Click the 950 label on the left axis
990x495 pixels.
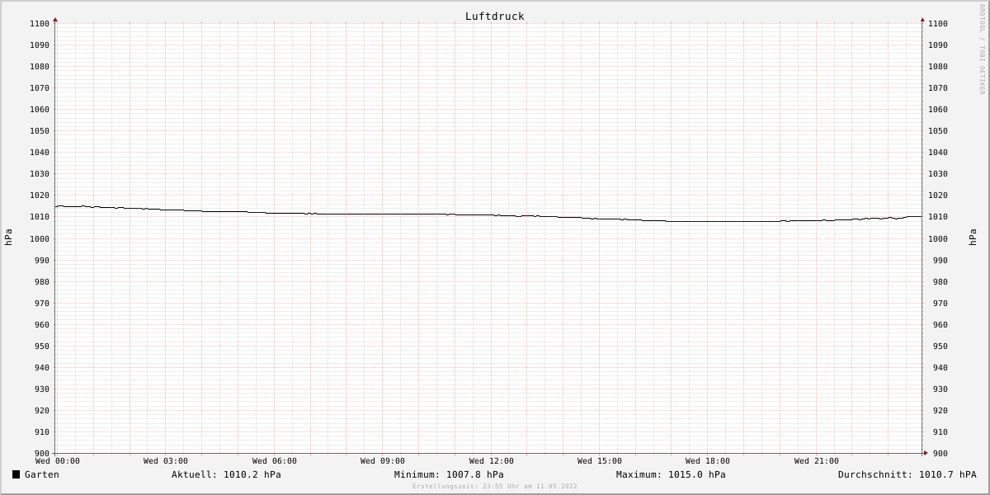[42, 346]
